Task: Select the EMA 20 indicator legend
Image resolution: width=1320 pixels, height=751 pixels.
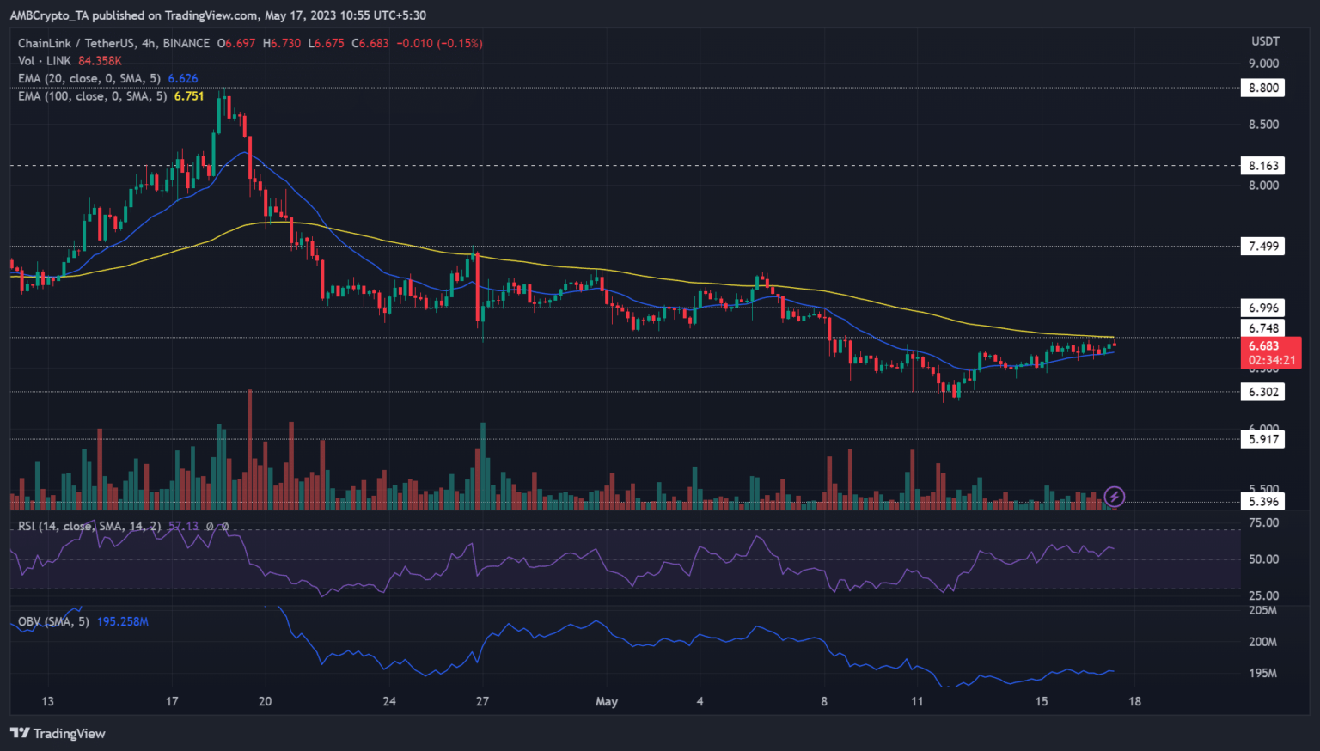Action: 89,78
